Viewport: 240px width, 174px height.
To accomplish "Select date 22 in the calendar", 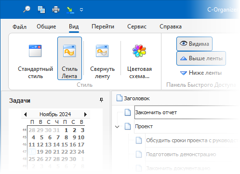I will tap(65, 152).
